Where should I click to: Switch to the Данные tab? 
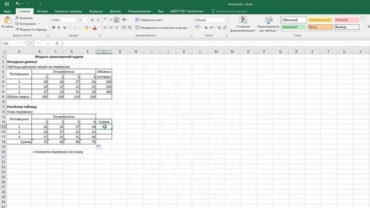(x=115, y=11)
